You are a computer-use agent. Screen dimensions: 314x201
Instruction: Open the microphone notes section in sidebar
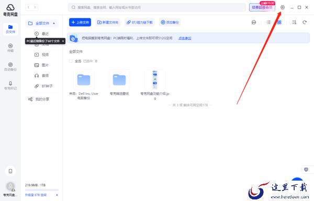click(10, 85)
